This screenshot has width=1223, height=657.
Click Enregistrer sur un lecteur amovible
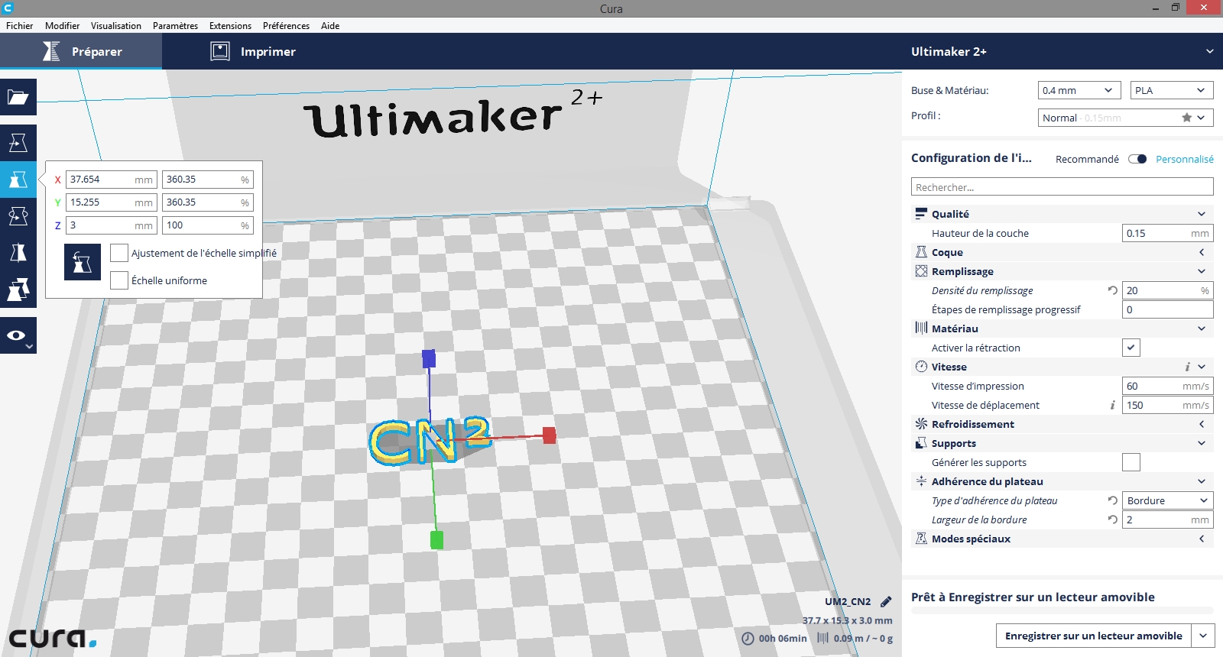pos(1093,636)
